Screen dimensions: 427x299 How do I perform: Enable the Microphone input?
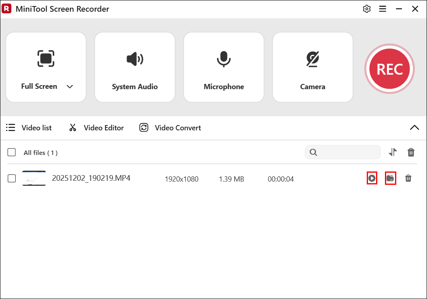[224, 67]
